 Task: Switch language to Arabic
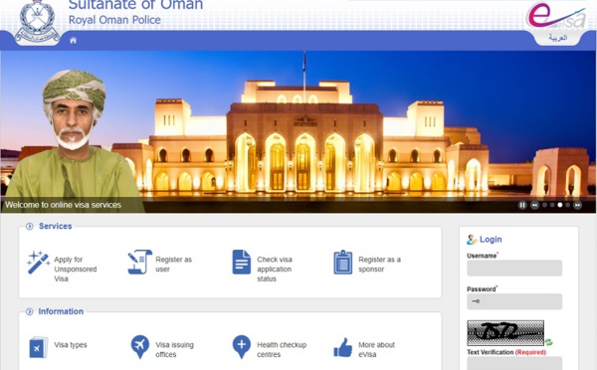click(x=558, y=38)
